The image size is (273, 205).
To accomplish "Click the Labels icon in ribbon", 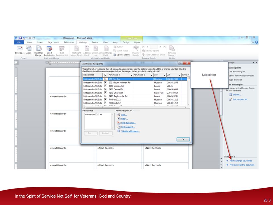I will tap(28, 50).
